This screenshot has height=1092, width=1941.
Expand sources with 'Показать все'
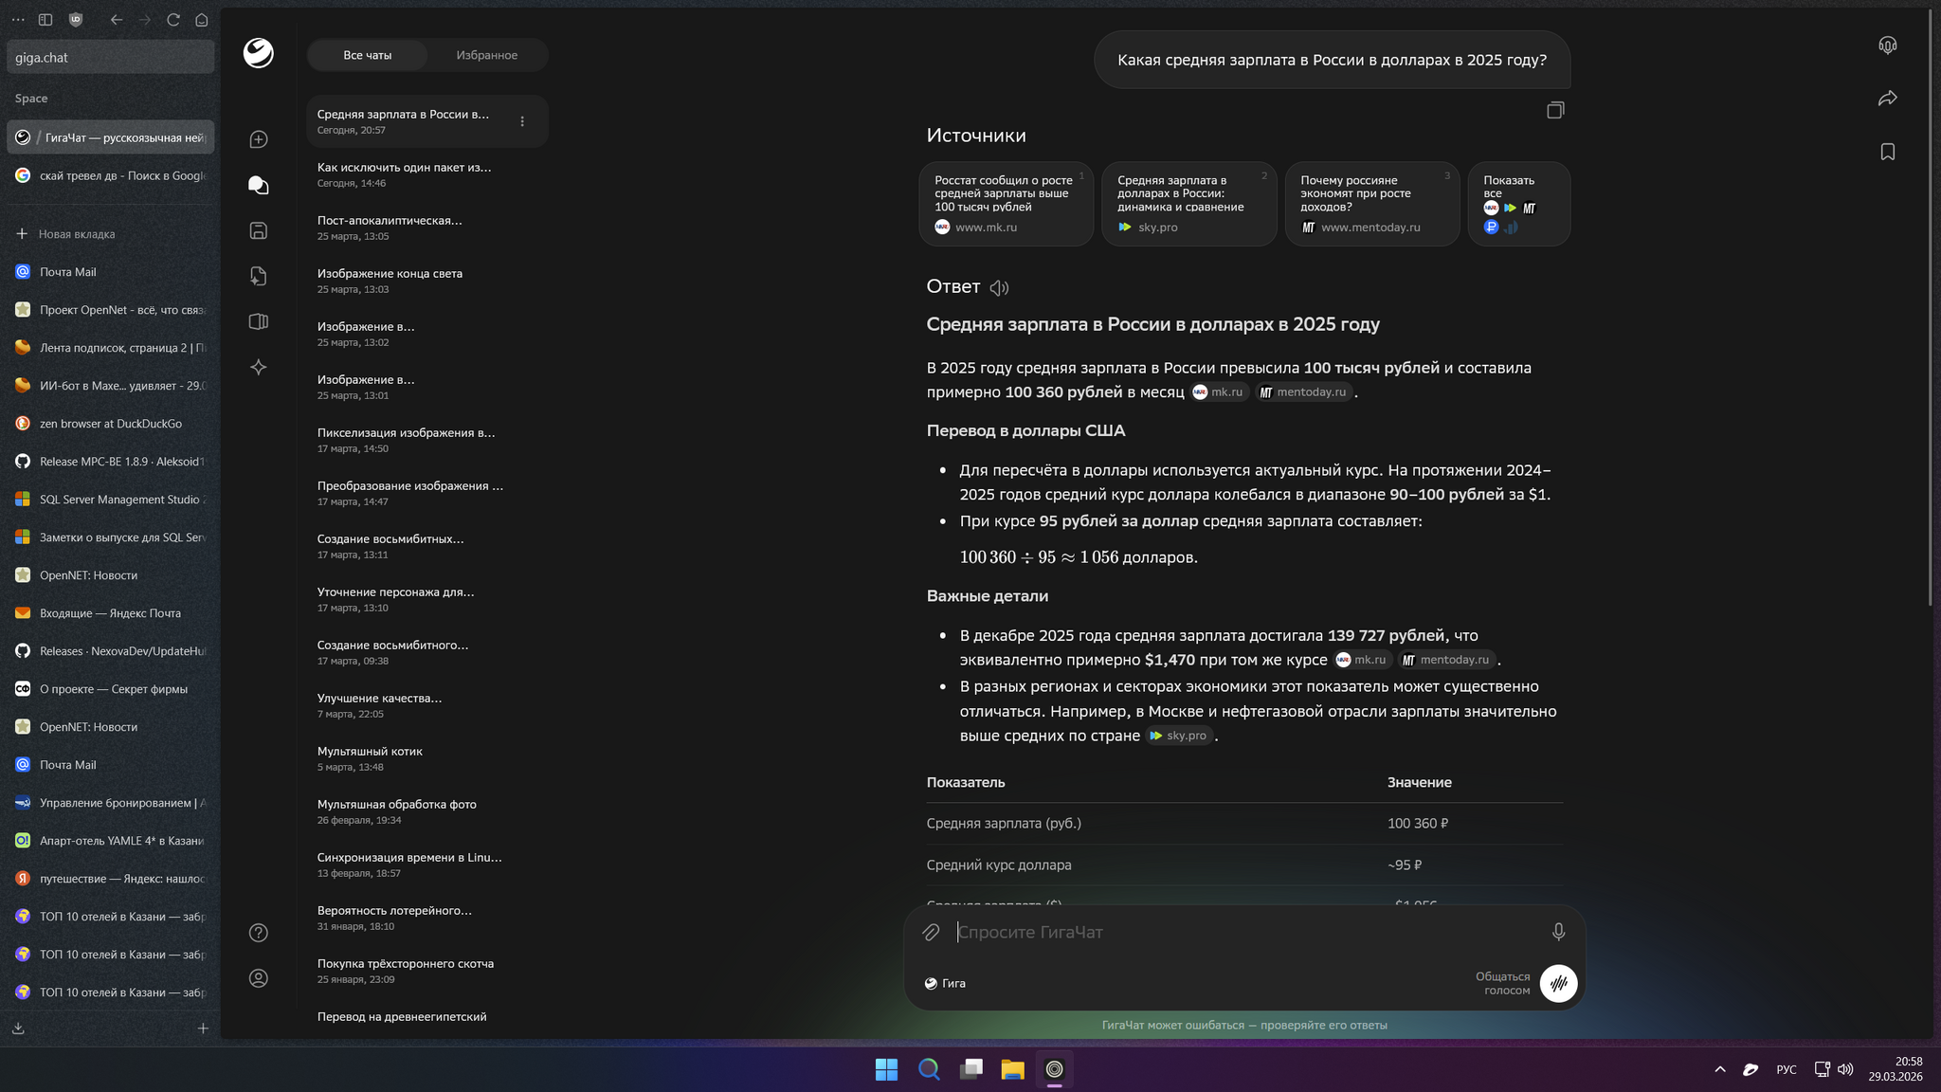point(1519,204)
